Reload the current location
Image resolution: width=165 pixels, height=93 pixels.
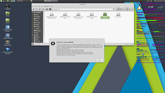tap(43, 9)
